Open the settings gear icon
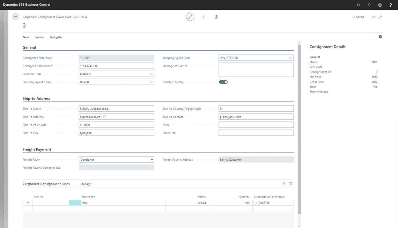 380,5
